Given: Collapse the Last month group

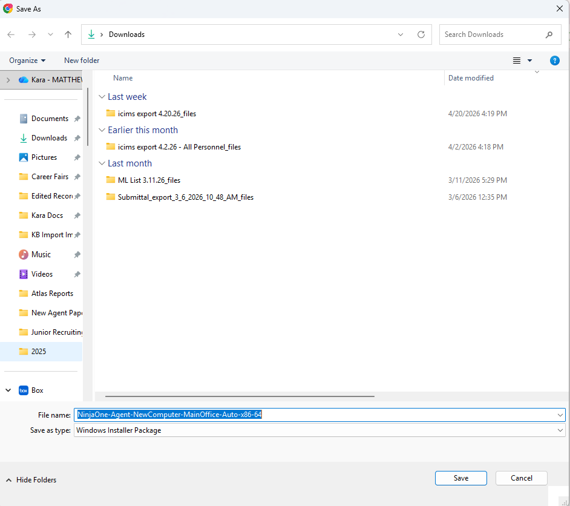Looking at the screenshot, I should click(x=102, y=163).
